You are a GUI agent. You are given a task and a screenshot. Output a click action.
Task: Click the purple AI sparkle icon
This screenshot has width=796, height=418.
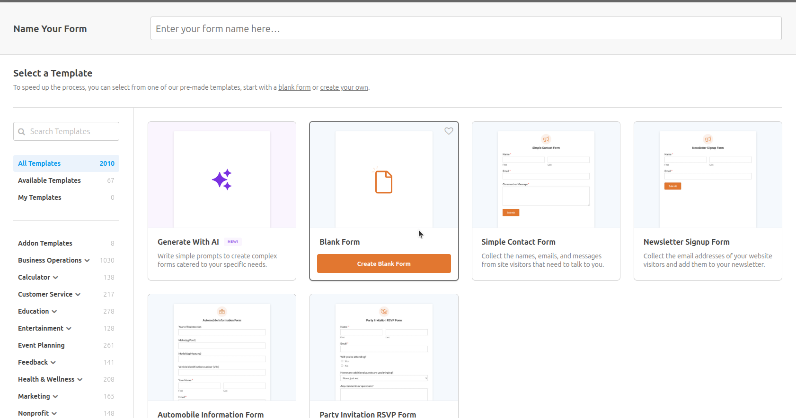[222, 179]
